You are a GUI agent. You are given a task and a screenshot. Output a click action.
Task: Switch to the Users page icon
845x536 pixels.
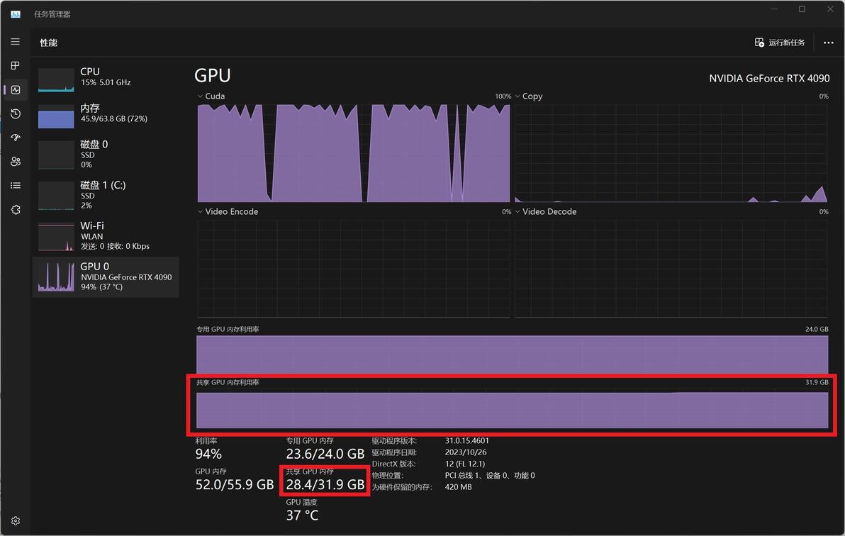(x=15, y=161)
